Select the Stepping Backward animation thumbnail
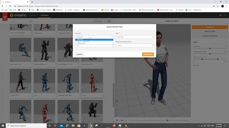This screenshot has width=229, height=128. tap(44, 50)
